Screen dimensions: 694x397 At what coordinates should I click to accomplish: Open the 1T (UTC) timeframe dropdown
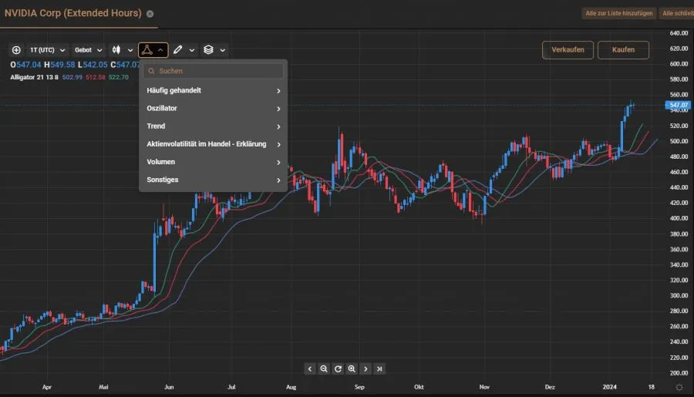pos(48,50)
